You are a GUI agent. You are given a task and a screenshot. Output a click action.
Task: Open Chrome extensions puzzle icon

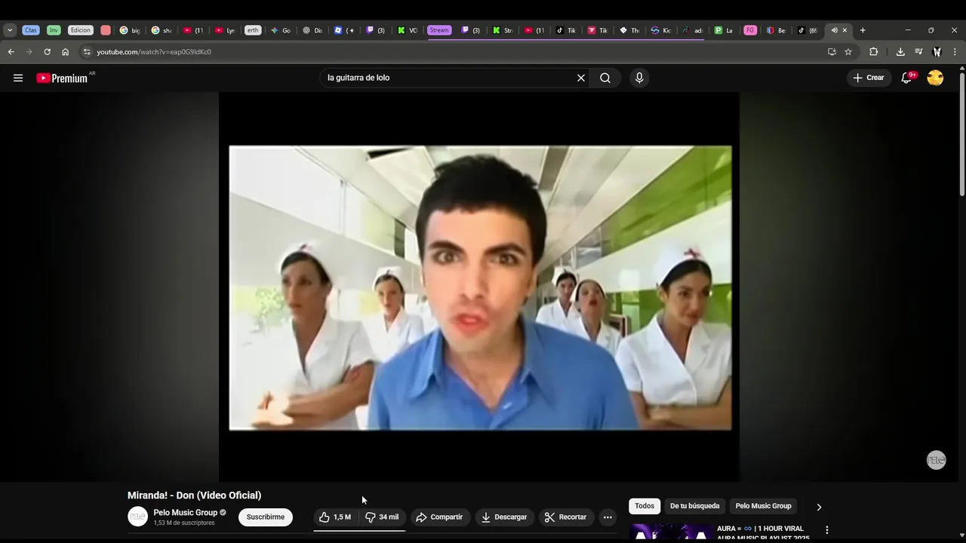[873, 52]
